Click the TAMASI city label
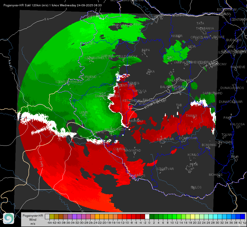The width and height of the screenshot is (247, 227). 191,116
